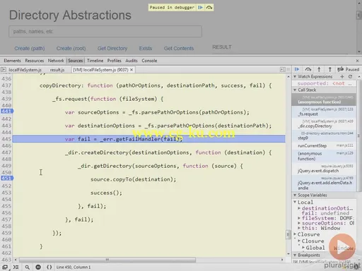Viewport: 362px width, 271px height.
Task: Expand the first Closure scope
Action: click(x=295, y=234)
